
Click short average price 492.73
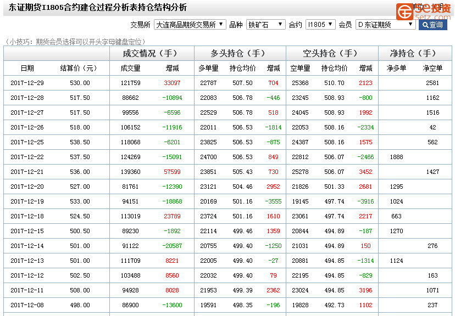point(334,305)
